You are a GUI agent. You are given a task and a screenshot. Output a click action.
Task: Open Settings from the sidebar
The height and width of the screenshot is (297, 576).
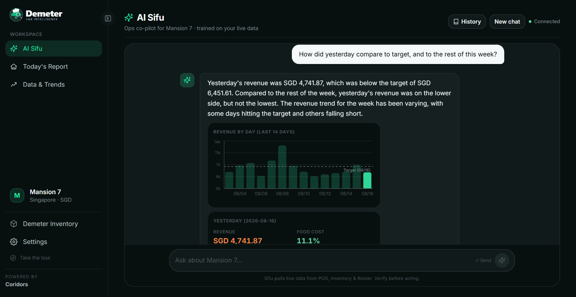click(x=54, y=242)
